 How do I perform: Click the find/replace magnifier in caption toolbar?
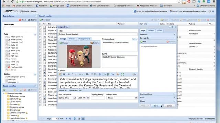click(x=118, y=74)
